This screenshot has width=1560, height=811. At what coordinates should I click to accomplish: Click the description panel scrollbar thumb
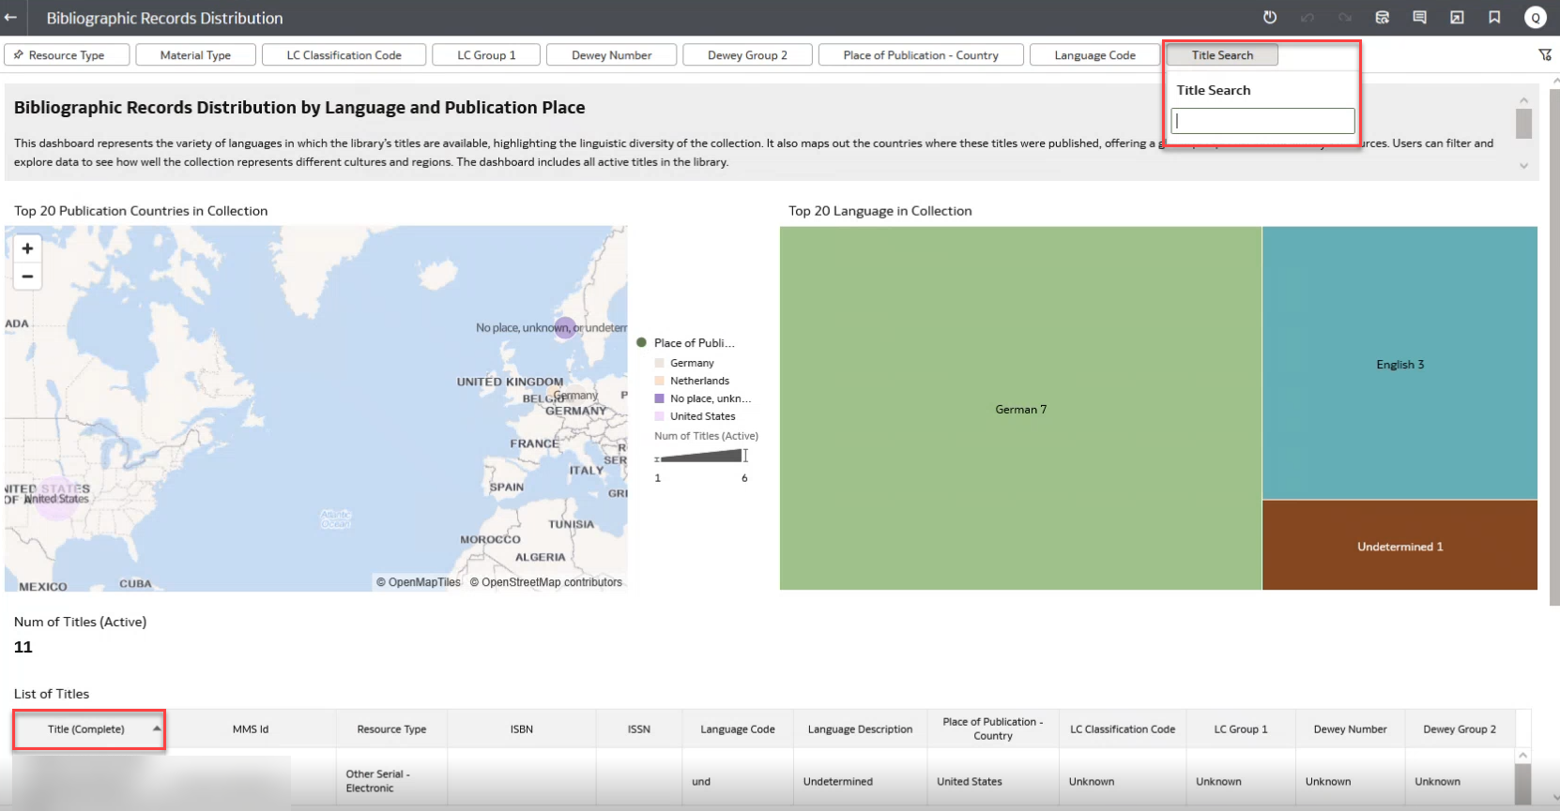click(1523, 124)
